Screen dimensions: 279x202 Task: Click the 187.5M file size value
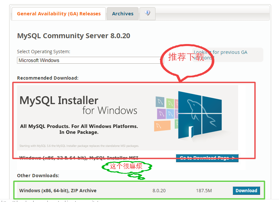(204, 191)
